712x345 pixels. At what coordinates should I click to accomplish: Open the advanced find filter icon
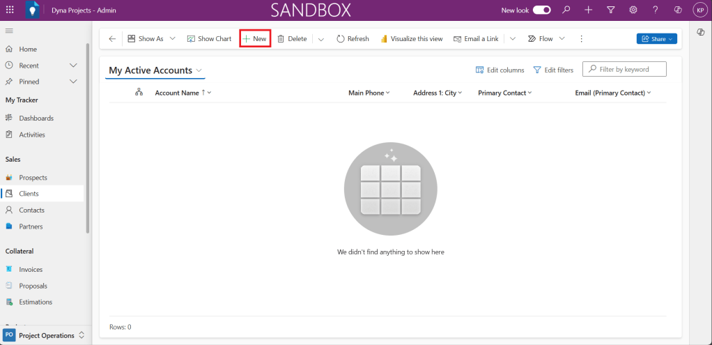tap(610, 10)
